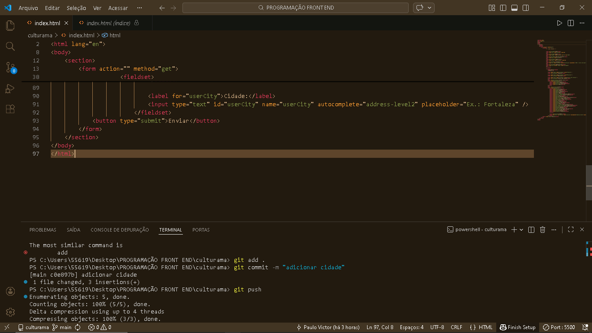The image size is (592, 333).
Task: Open the Seleção menu
Action: 76,8
